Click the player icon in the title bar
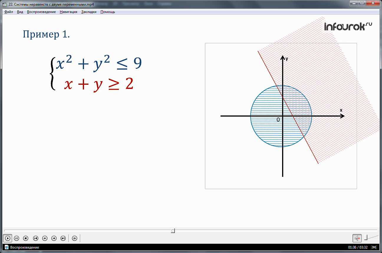The height and width of the screenshot is (253, 382). [x=5, y=4]
